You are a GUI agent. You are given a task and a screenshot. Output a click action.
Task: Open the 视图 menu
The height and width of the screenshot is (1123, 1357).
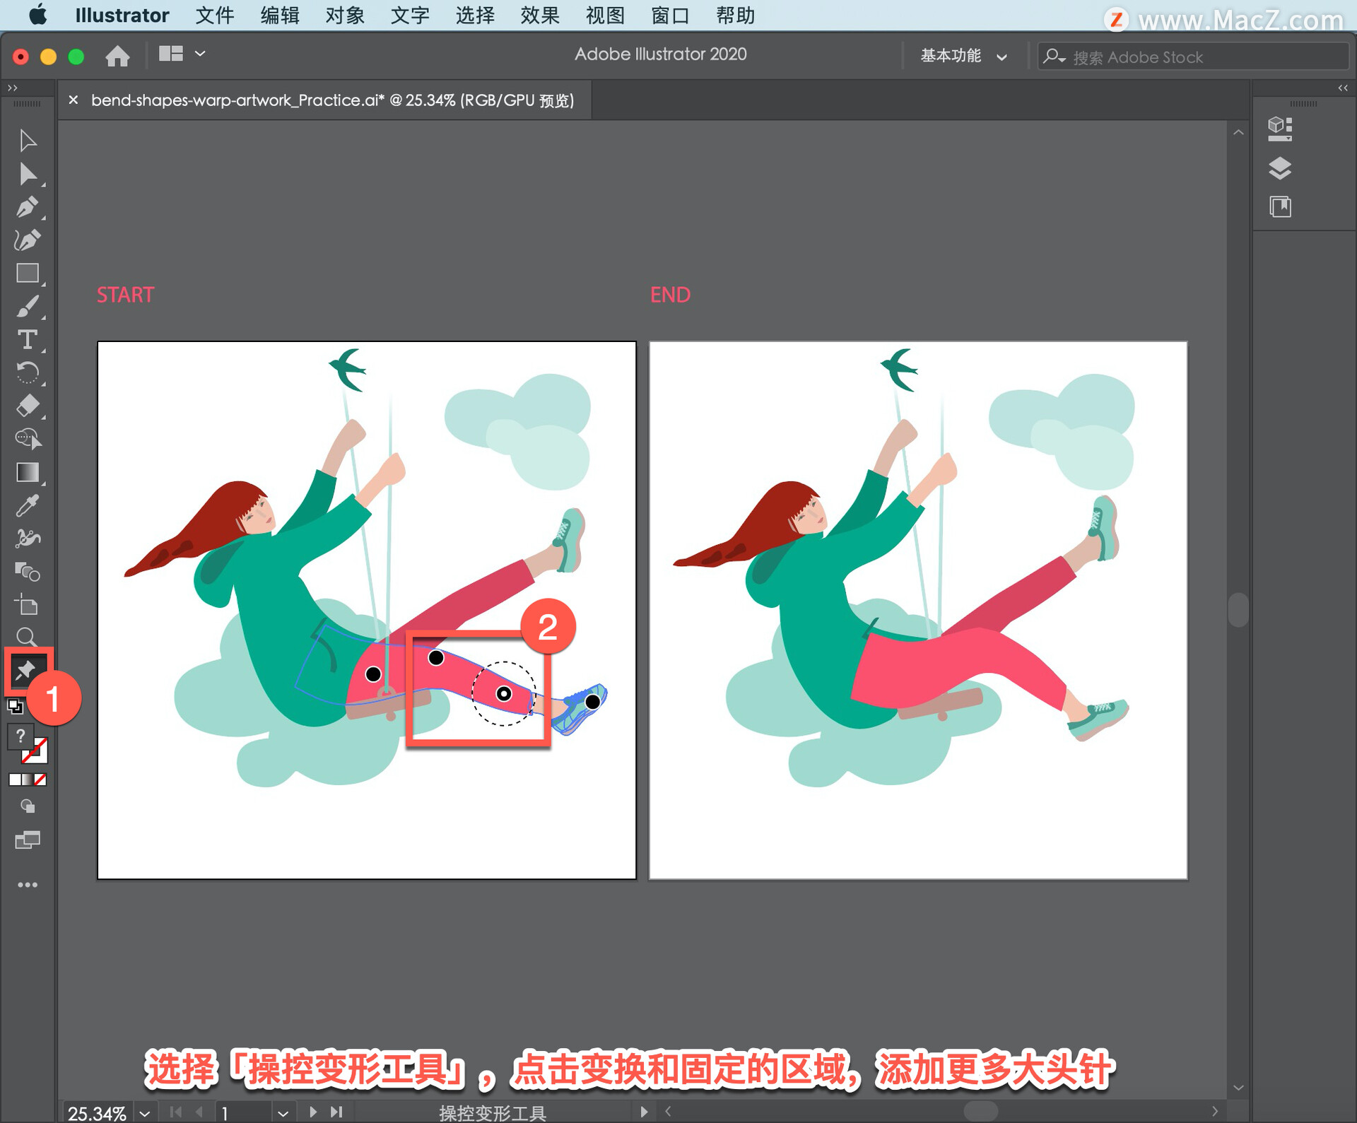click(605, 15)
